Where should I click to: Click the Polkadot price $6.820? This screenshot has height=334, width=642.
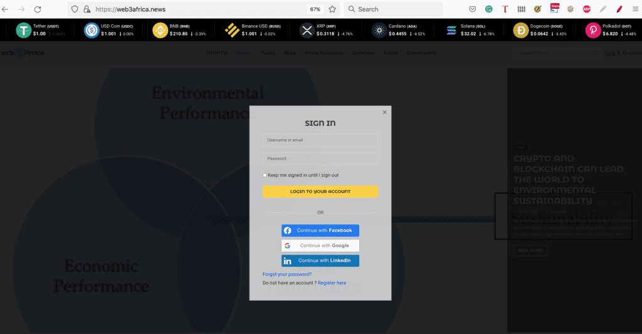click(610, 34)
